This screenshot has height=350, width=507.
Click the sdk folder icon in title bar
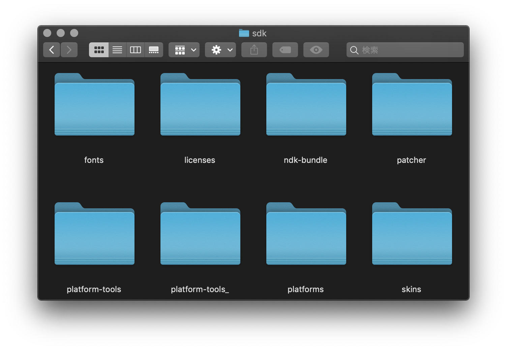(244, 33)
